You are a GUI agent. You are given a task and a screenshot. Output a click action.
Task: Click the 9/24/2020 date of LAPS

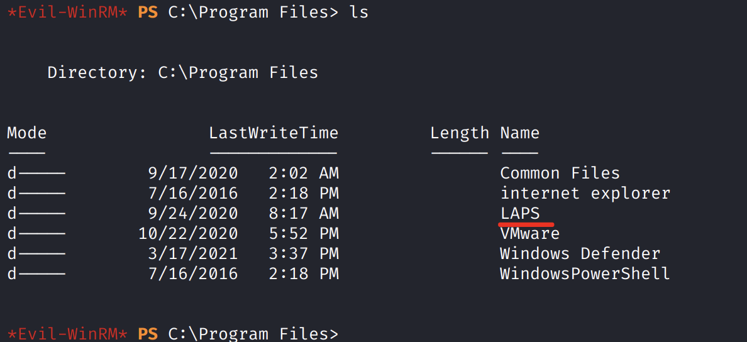(192, 213)
